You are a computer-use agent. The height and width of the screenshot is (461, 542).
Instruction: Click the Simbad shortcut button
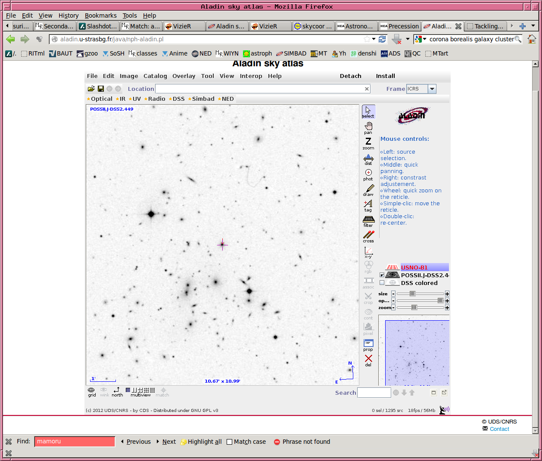pos(203,99)
